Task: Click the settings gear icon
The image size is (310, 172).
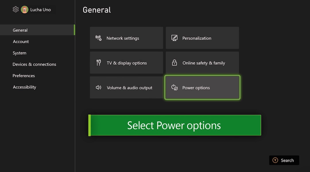Action: coord(15,9)
